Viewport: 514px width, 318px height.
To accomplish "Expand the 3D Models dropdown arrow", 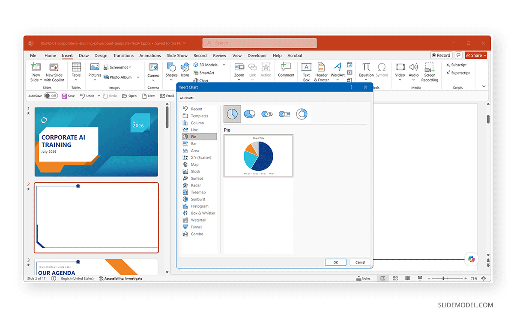I will [224, 65].
